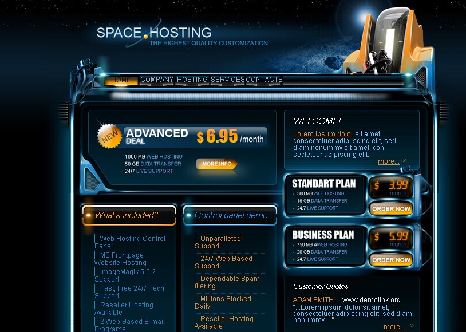Open the HOME menu tab

[121, 80]
